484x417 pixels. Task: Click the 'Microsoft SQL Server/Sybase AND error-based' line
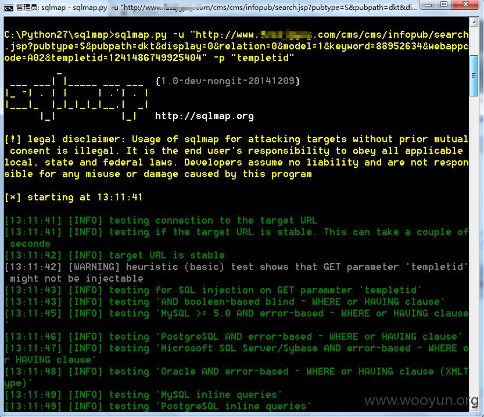(x=236, y=354)
